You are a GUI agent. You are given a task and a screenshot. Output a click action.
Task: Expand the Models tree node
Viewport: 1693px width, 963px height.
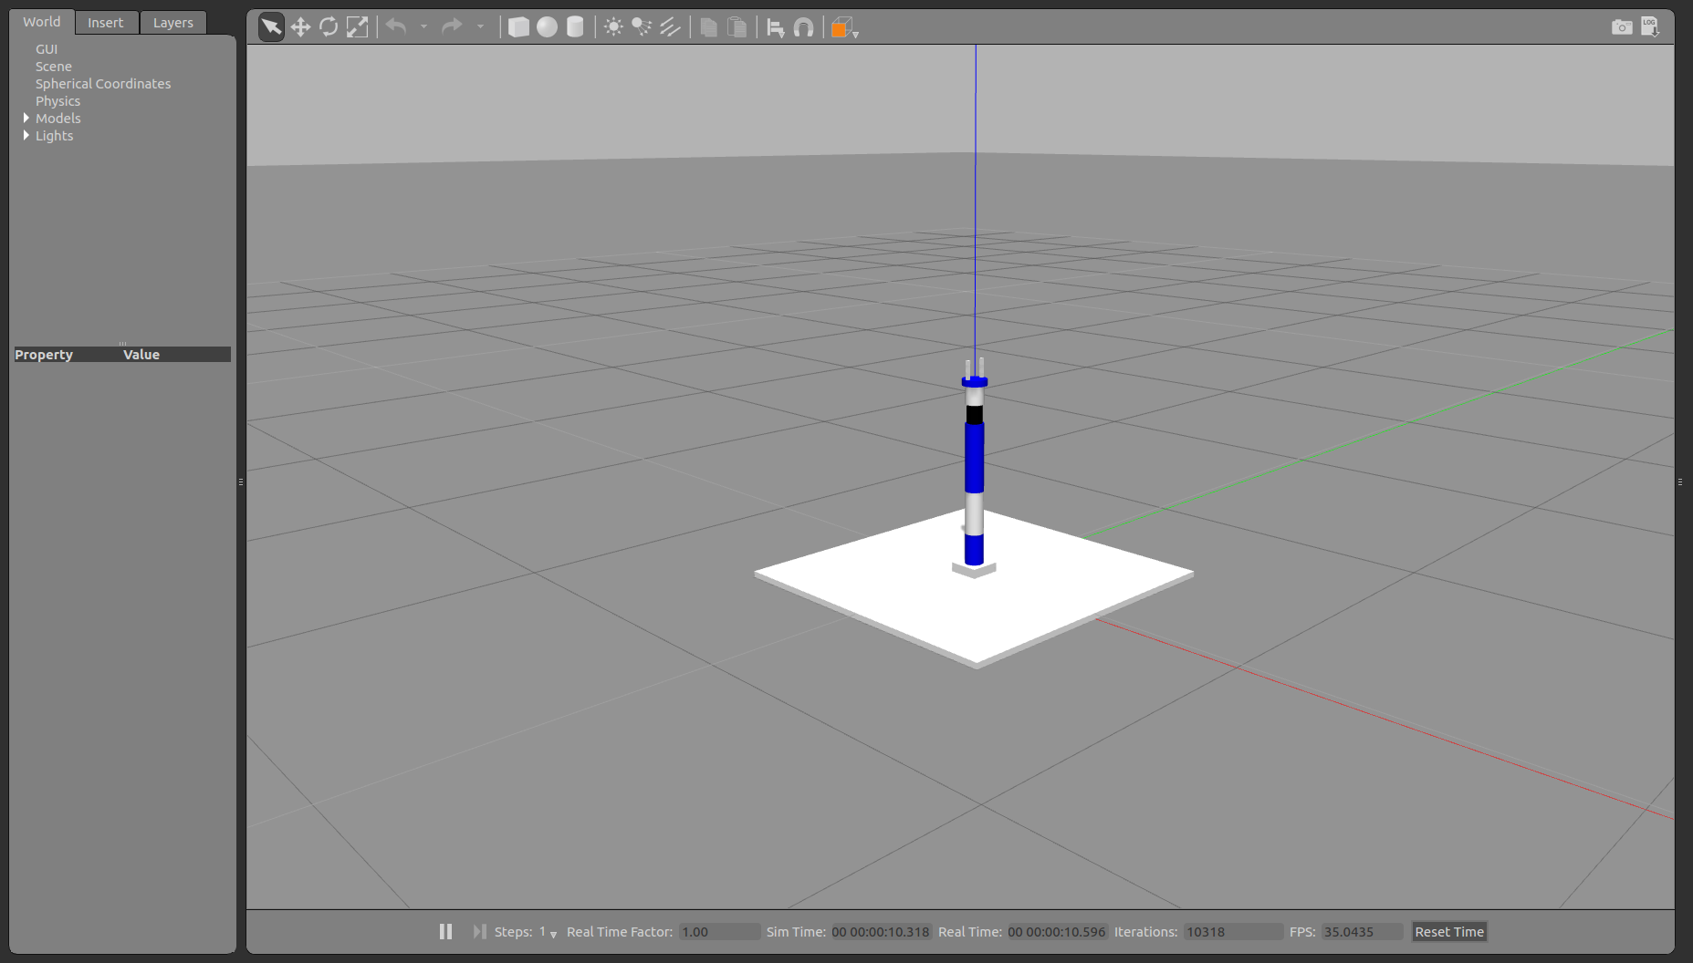26,119
